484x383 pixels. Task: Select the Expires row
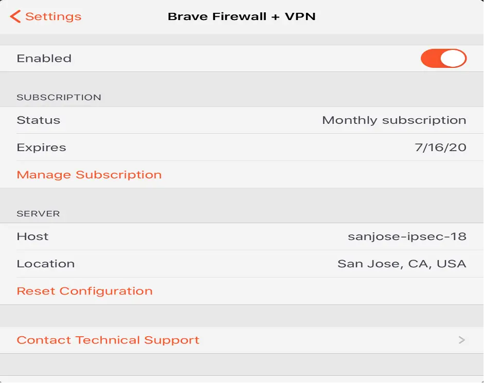coord(242,147)
